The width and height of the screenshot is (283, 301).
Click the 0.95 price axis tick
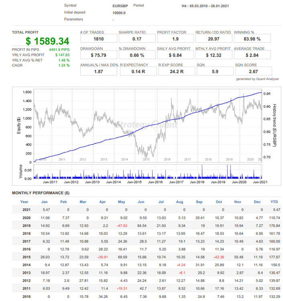point(267,94)
